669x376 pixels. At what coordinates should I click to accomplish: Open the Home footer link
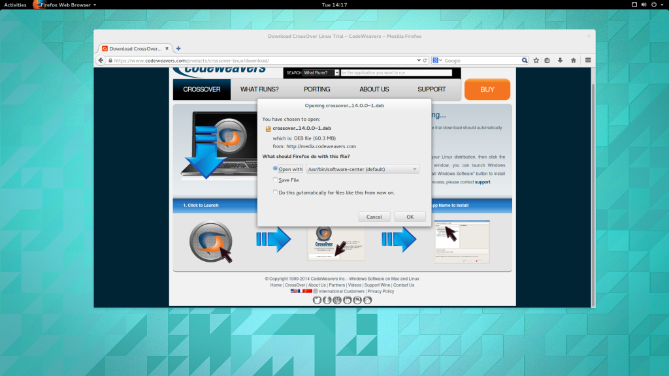click(x=276, y=285)
